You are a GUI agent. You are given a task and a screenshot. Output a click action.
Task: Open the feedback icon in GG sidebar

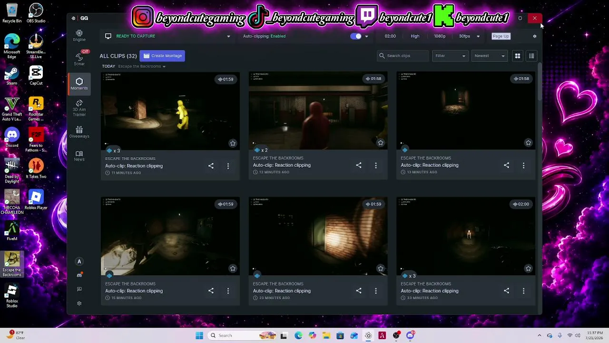tap(79, 289)
